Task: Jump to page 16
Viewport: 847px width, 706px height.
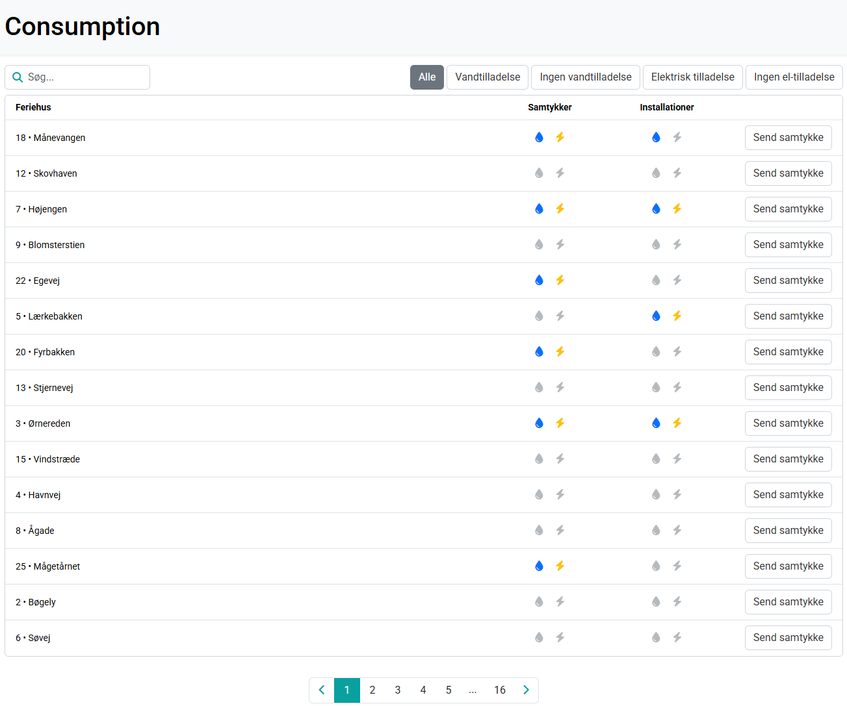Action: [x=499, y=690]
